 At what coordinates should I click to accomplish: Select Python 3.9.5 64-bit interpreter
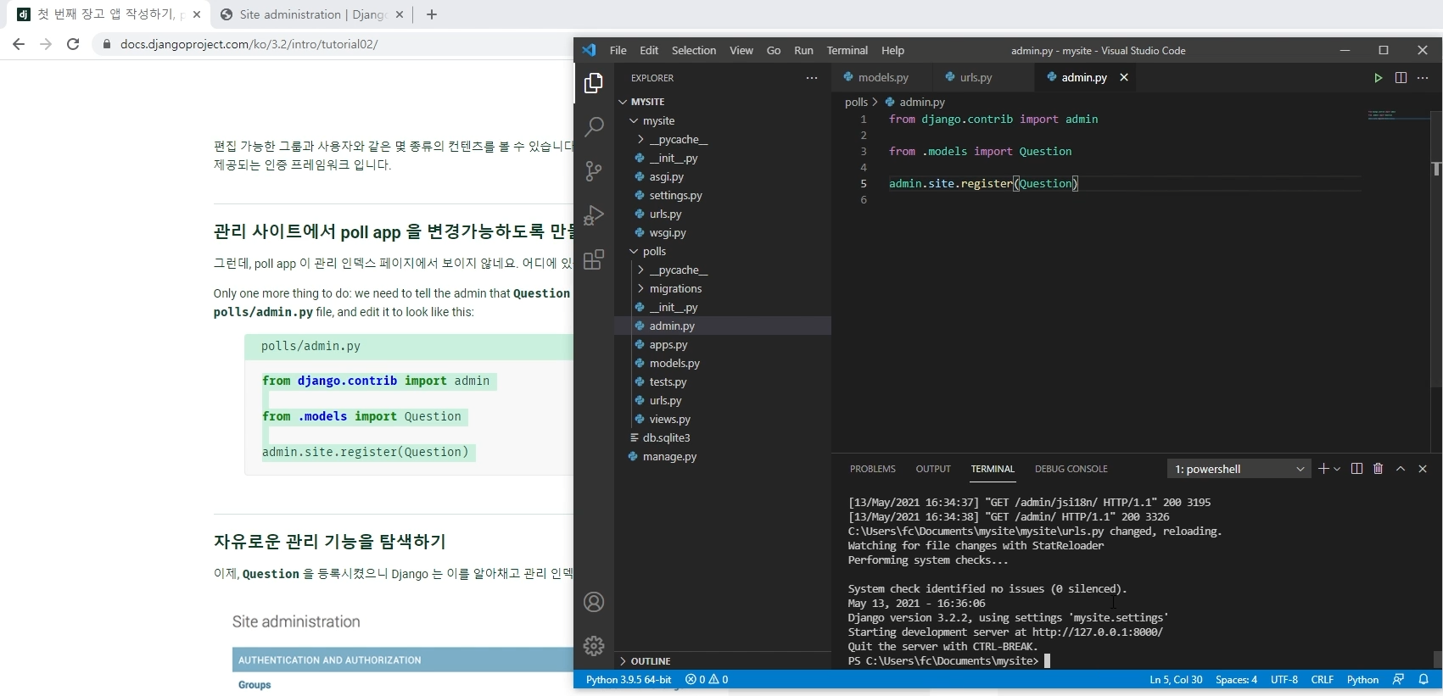tap(629, 680)
